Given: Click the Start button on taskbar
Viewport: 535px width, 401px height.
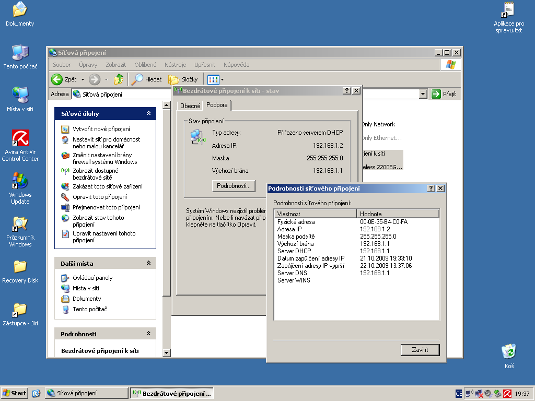Looking at the screenshot, I should tap(15, 393).
